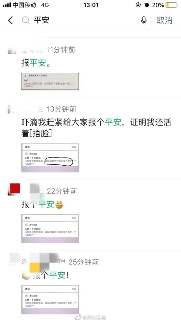Open screenshot thumbnail under 报平安。 post
181x322 pixels.
50,82
